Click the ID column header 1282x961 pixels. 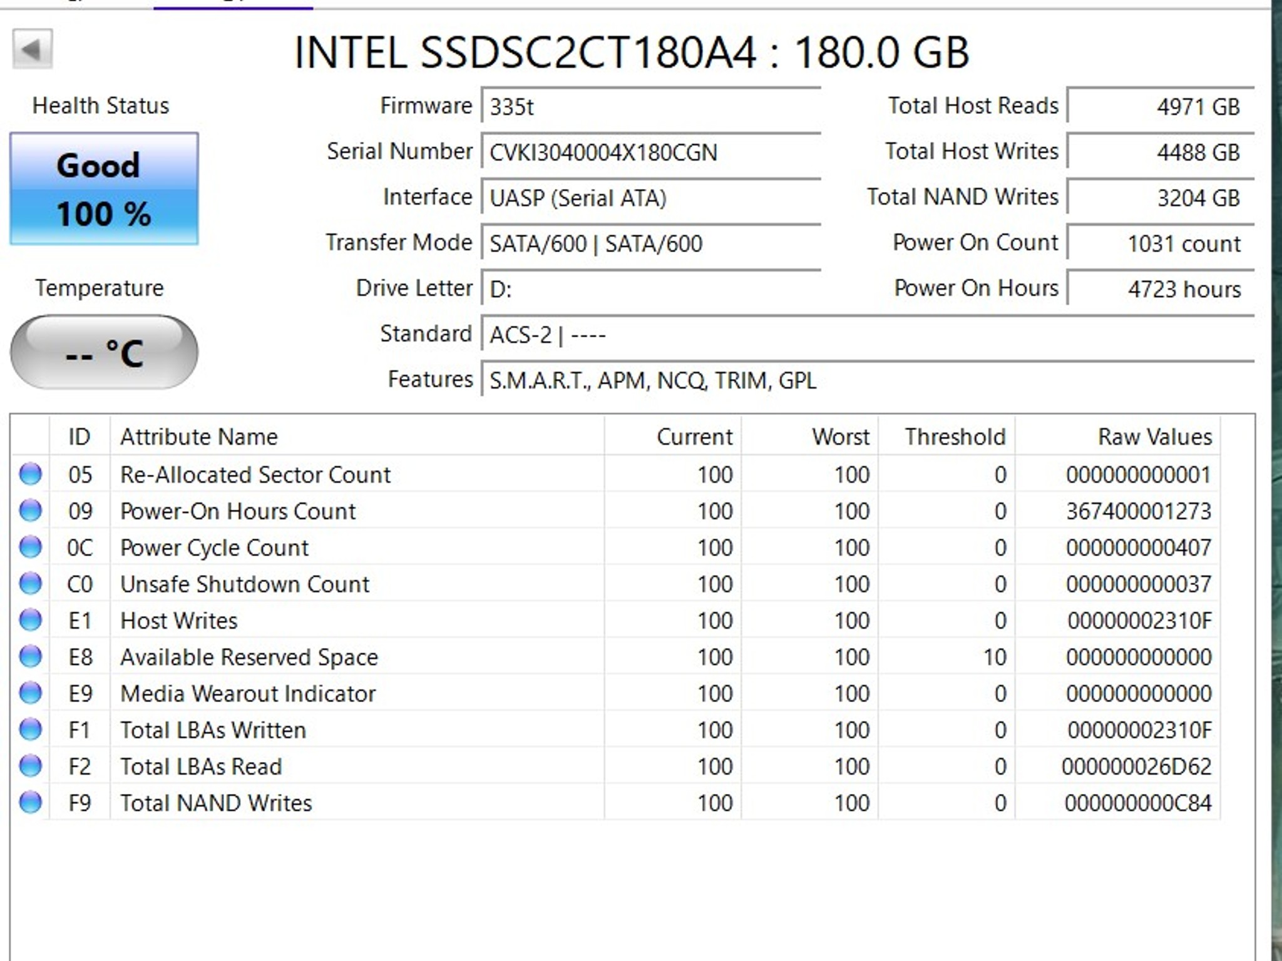pyautogui.click(x=79, y=436)
